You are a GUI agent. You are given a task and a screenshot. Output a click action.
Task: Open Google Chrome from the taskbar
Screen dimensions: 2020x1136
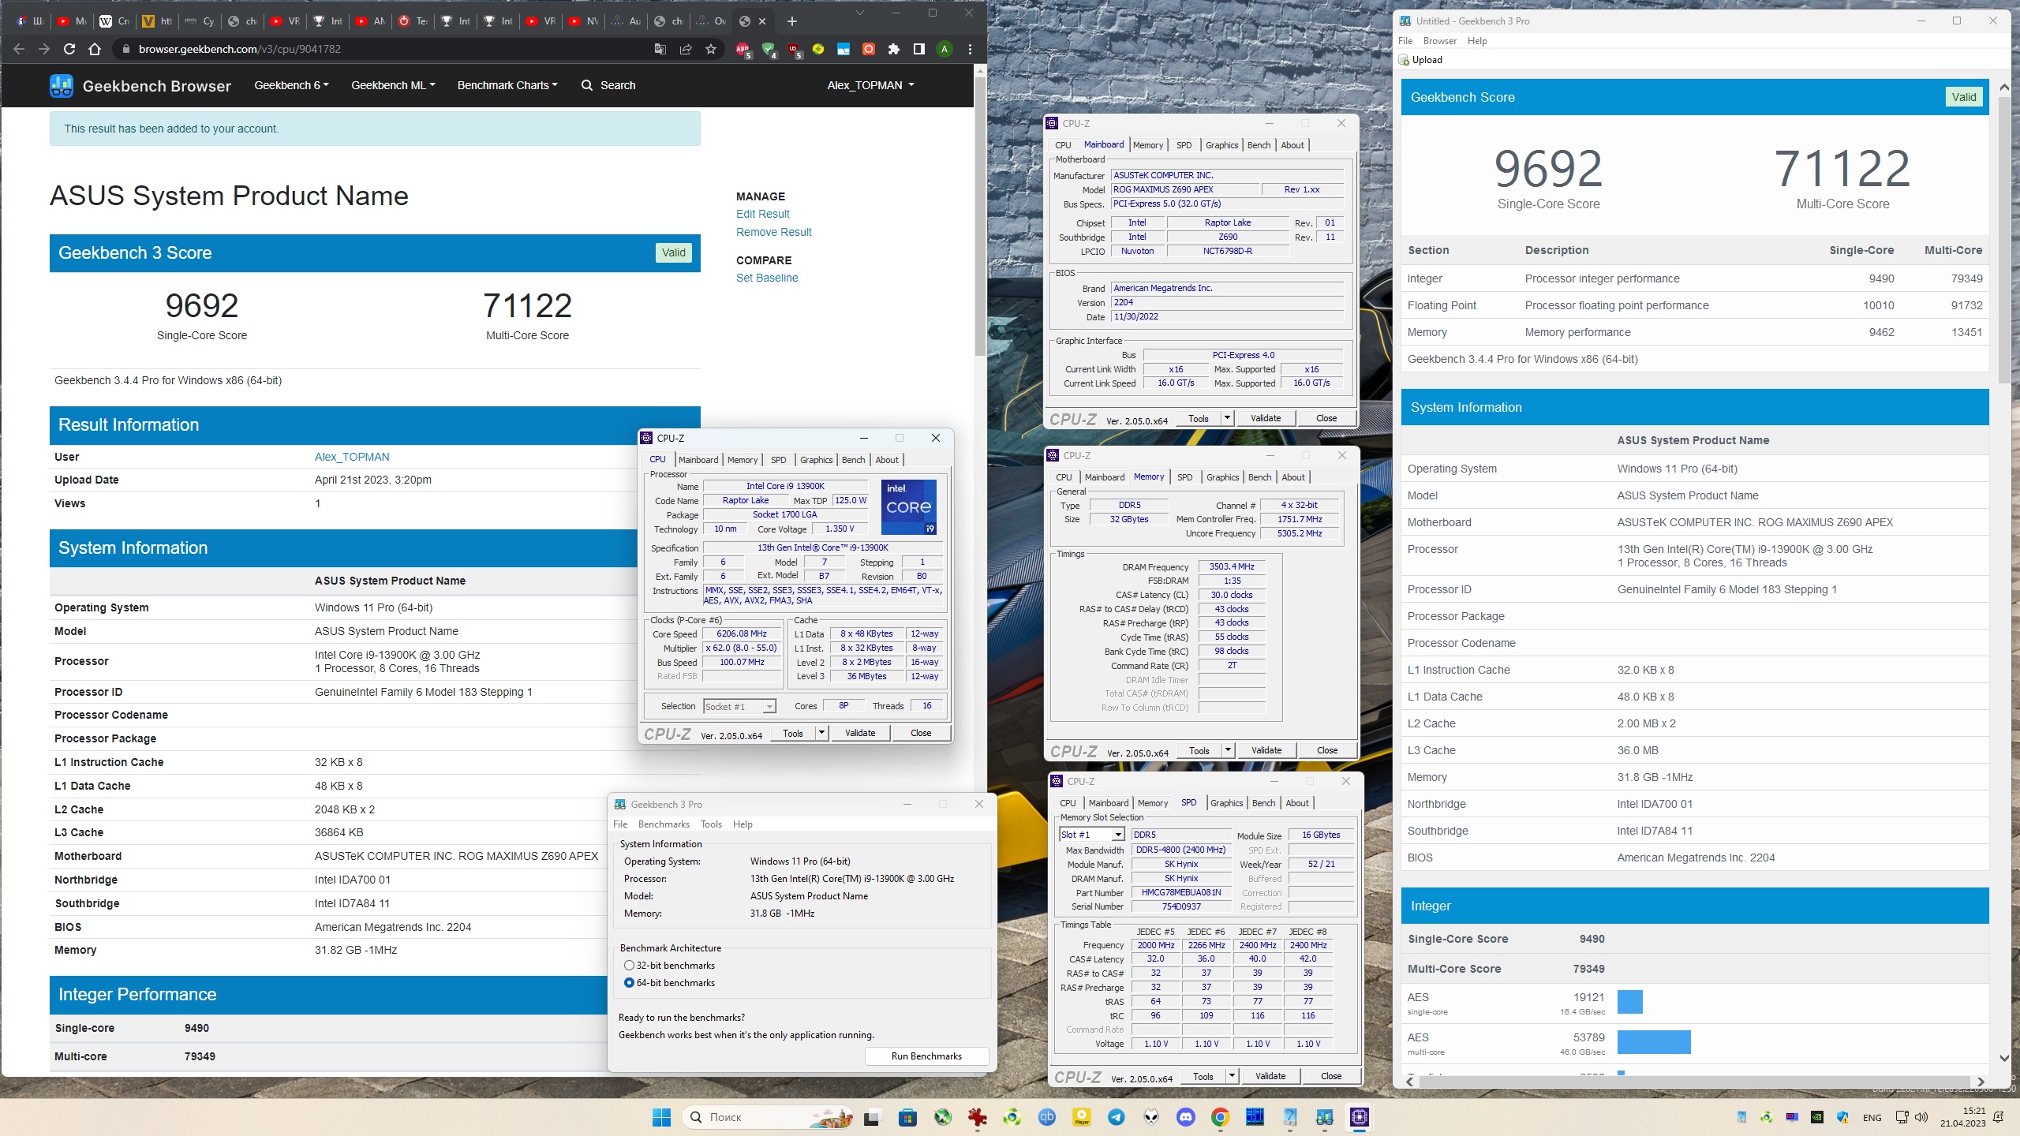click(1221, 1117)
